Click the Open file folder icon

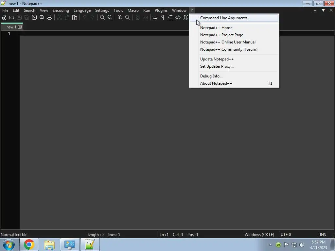(12, 18)
